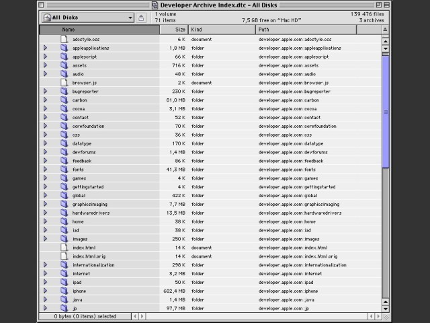Click the iphone size 682,4 MB
Viewport: 430px width, 323px height.
[175, 291]
